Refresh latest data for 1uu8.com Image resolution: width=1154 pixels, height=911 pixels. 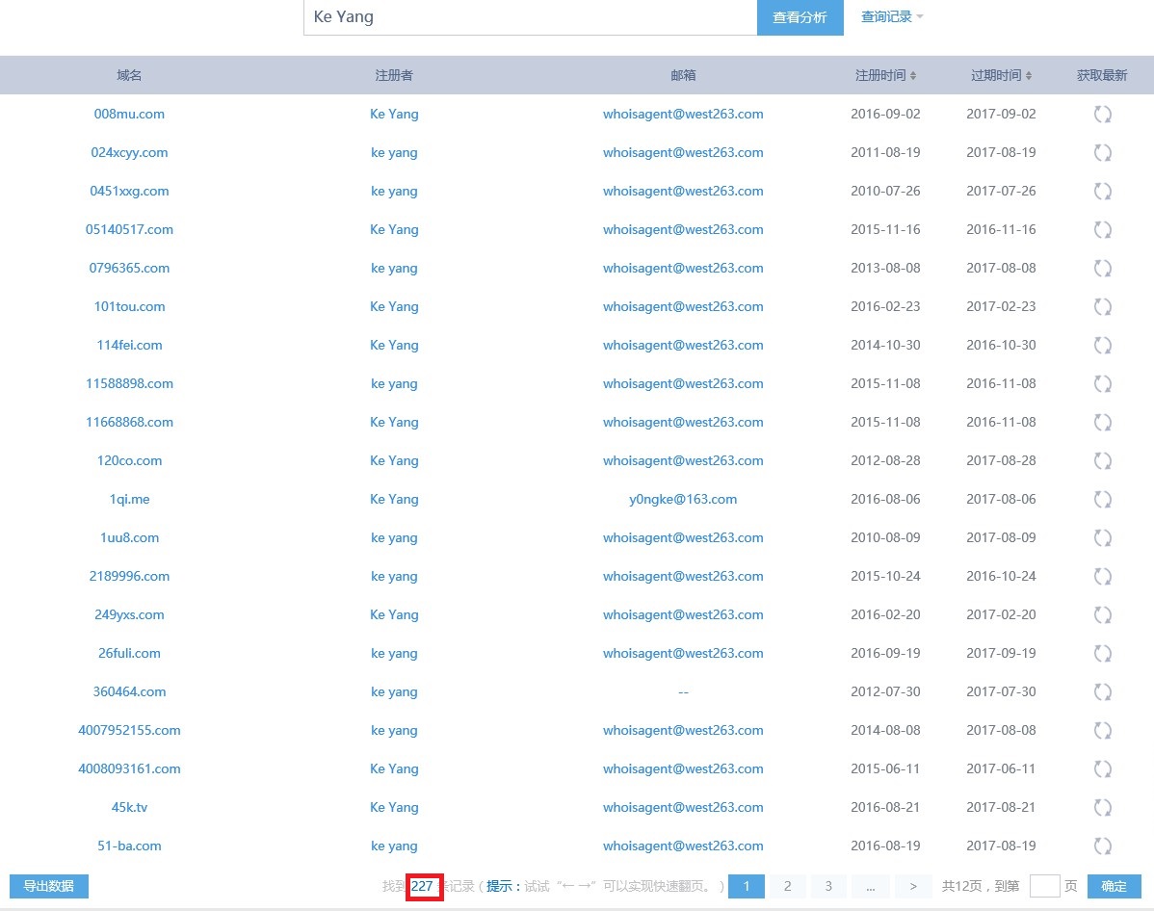coord(1102,538)
